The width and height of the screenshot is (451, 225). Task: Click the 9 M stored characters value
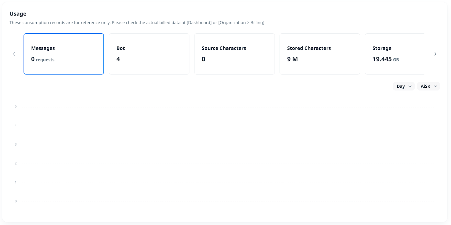(x=292, y=59)
